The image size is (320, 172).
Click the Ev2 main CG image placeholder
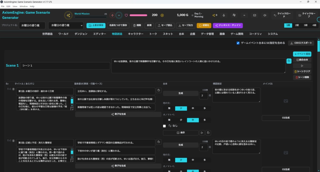click(x=286, y=153)
